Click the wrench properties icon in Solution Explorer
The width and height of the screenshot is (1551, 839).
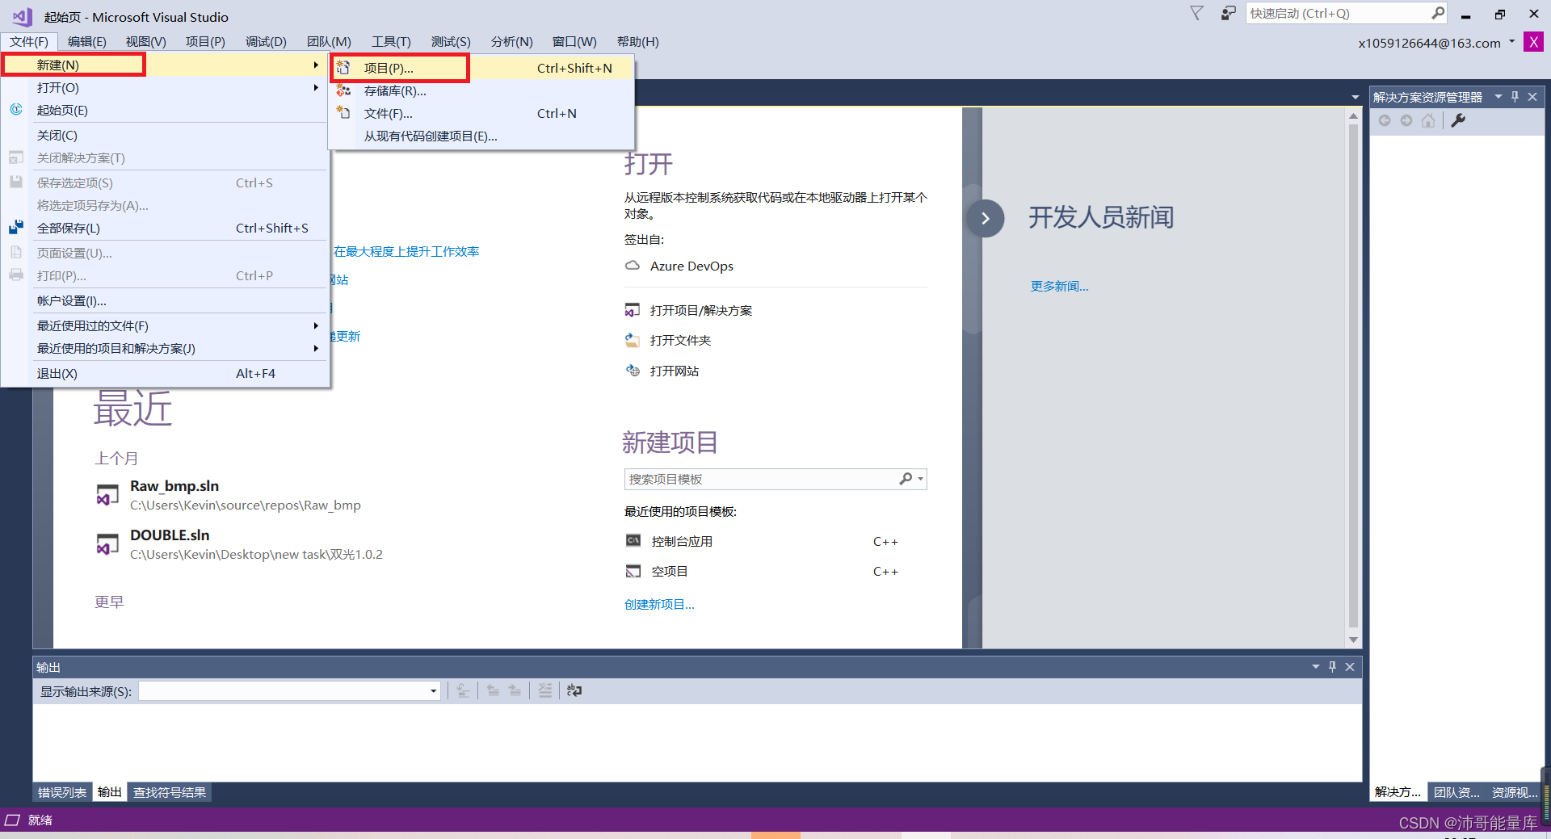coord(1458,120)
